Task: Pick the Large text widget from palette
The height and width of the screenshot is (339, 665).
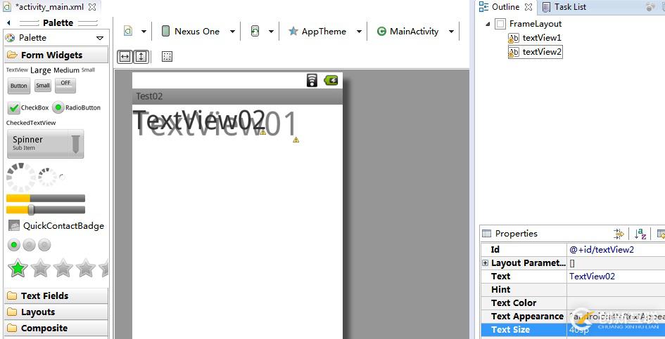Action: 40,70
